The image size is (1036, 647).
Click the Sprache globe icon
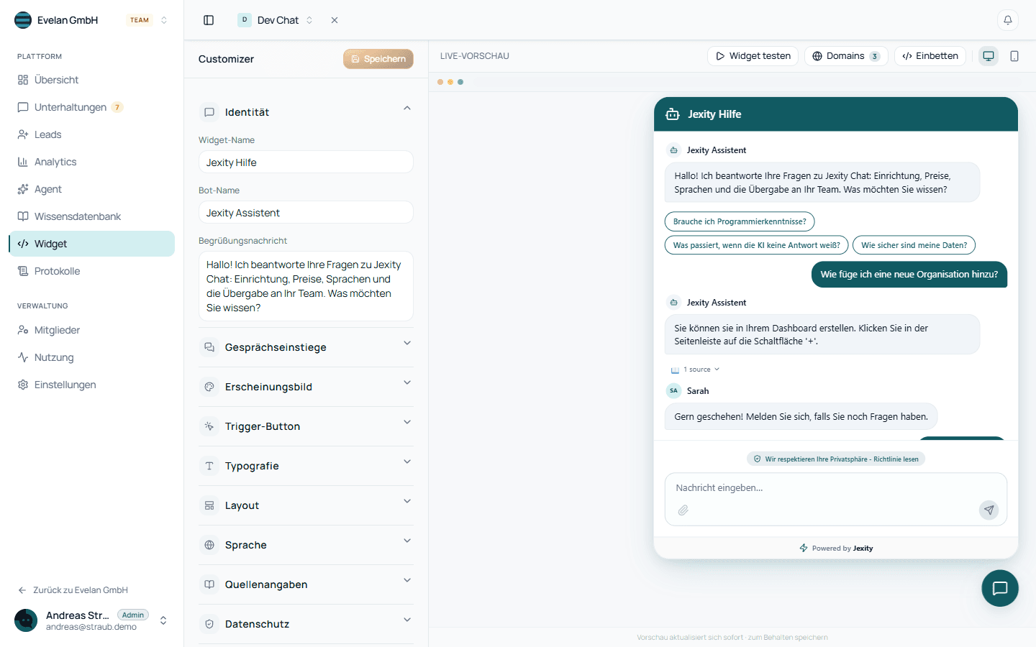click(209, 545)
